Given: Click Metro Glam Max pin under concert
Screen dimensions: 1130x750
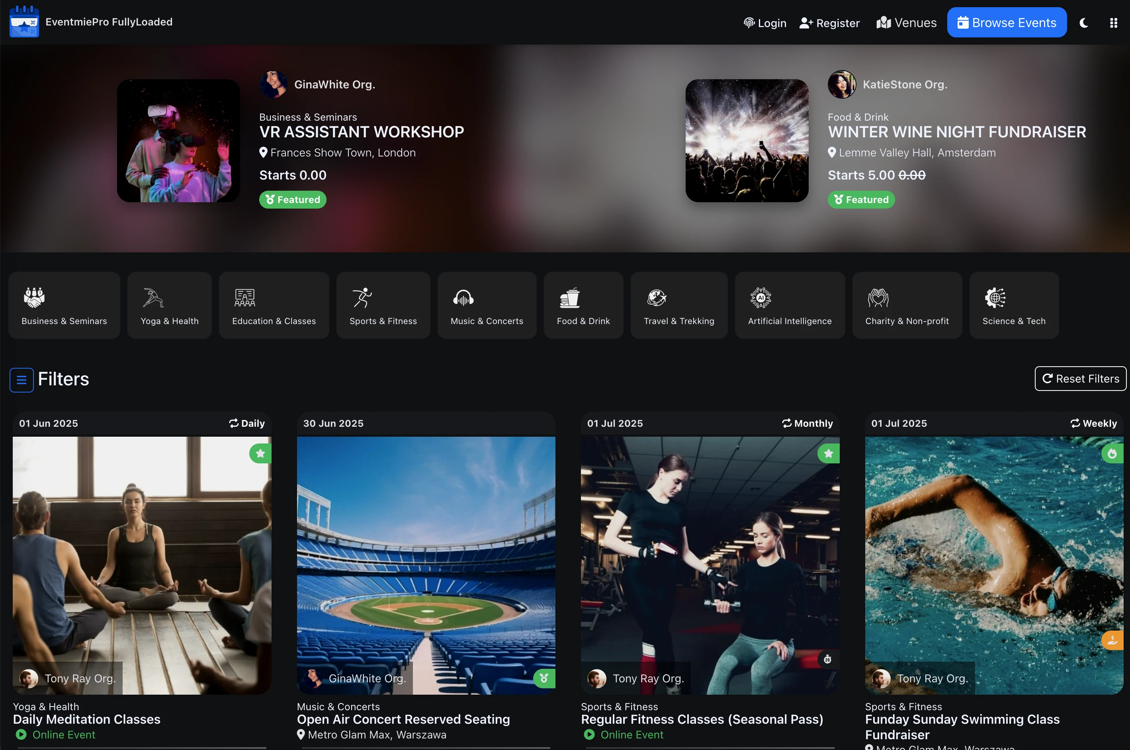Looking at the screenshot, I should click(x=301, y=734).
